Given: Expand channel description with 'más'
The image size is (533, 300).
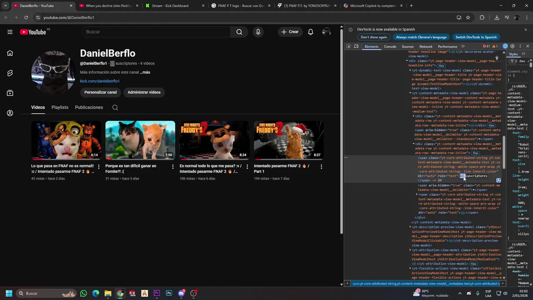Looking at the screenshot, I should [x=145, y=72].
